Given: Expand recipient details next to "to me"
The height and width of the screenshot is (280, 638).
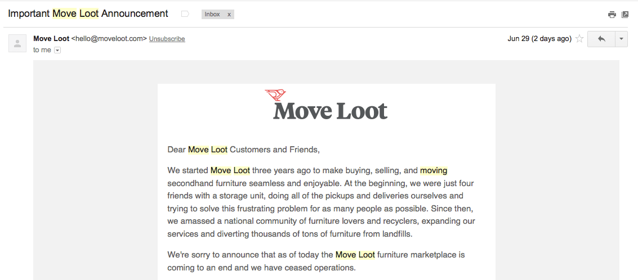Looking at the screenshot, I should (57, 50).
